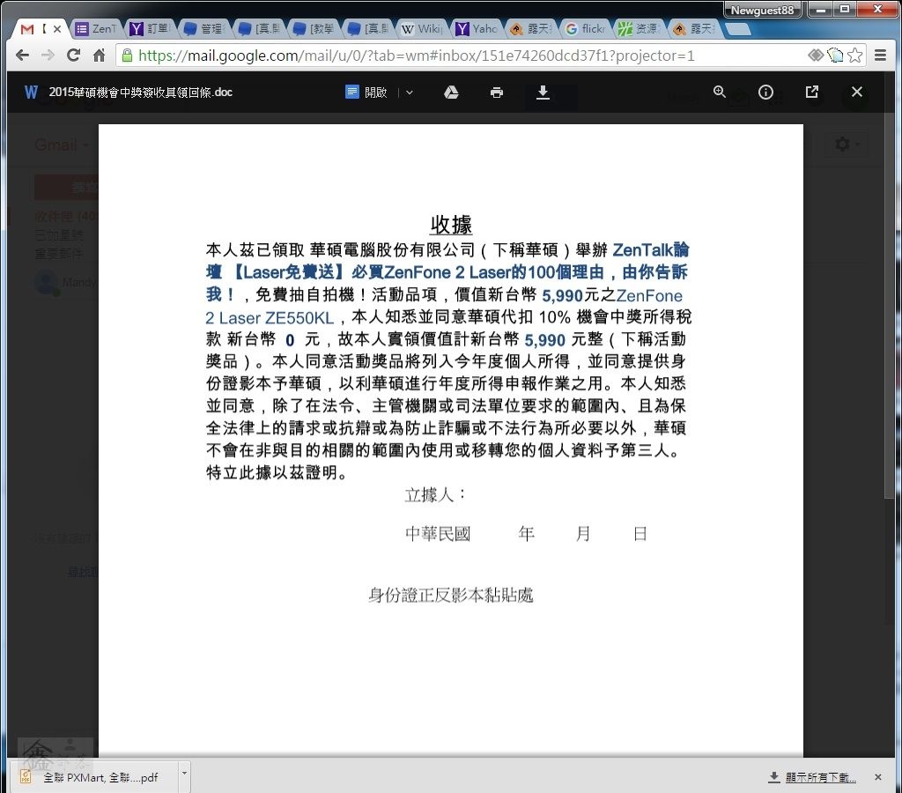
Task: Click the ZenTalk論壇 blue text
Action: [651, 249]
